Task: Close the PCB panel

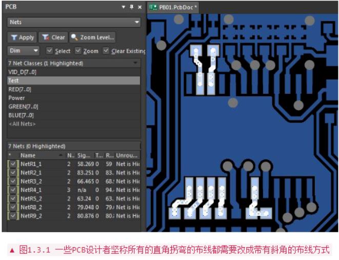Action: 140,7
